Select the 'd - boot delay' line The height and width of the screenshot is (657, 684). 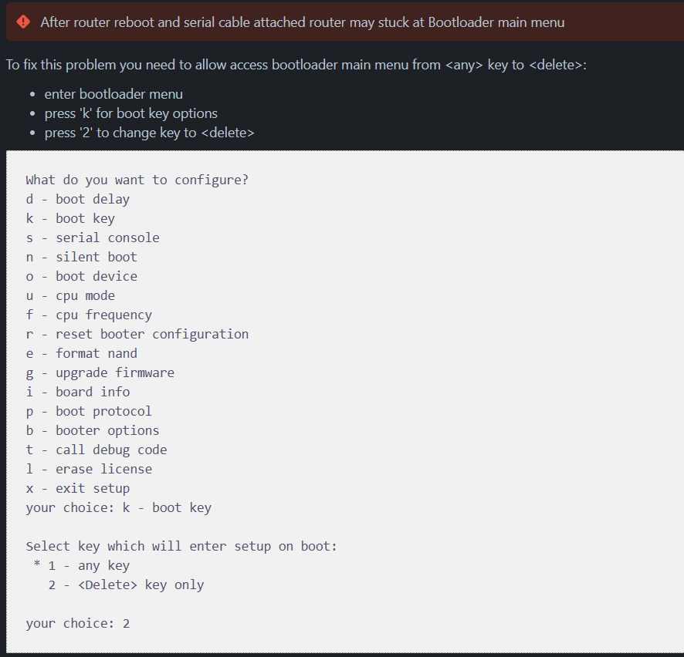77,199
